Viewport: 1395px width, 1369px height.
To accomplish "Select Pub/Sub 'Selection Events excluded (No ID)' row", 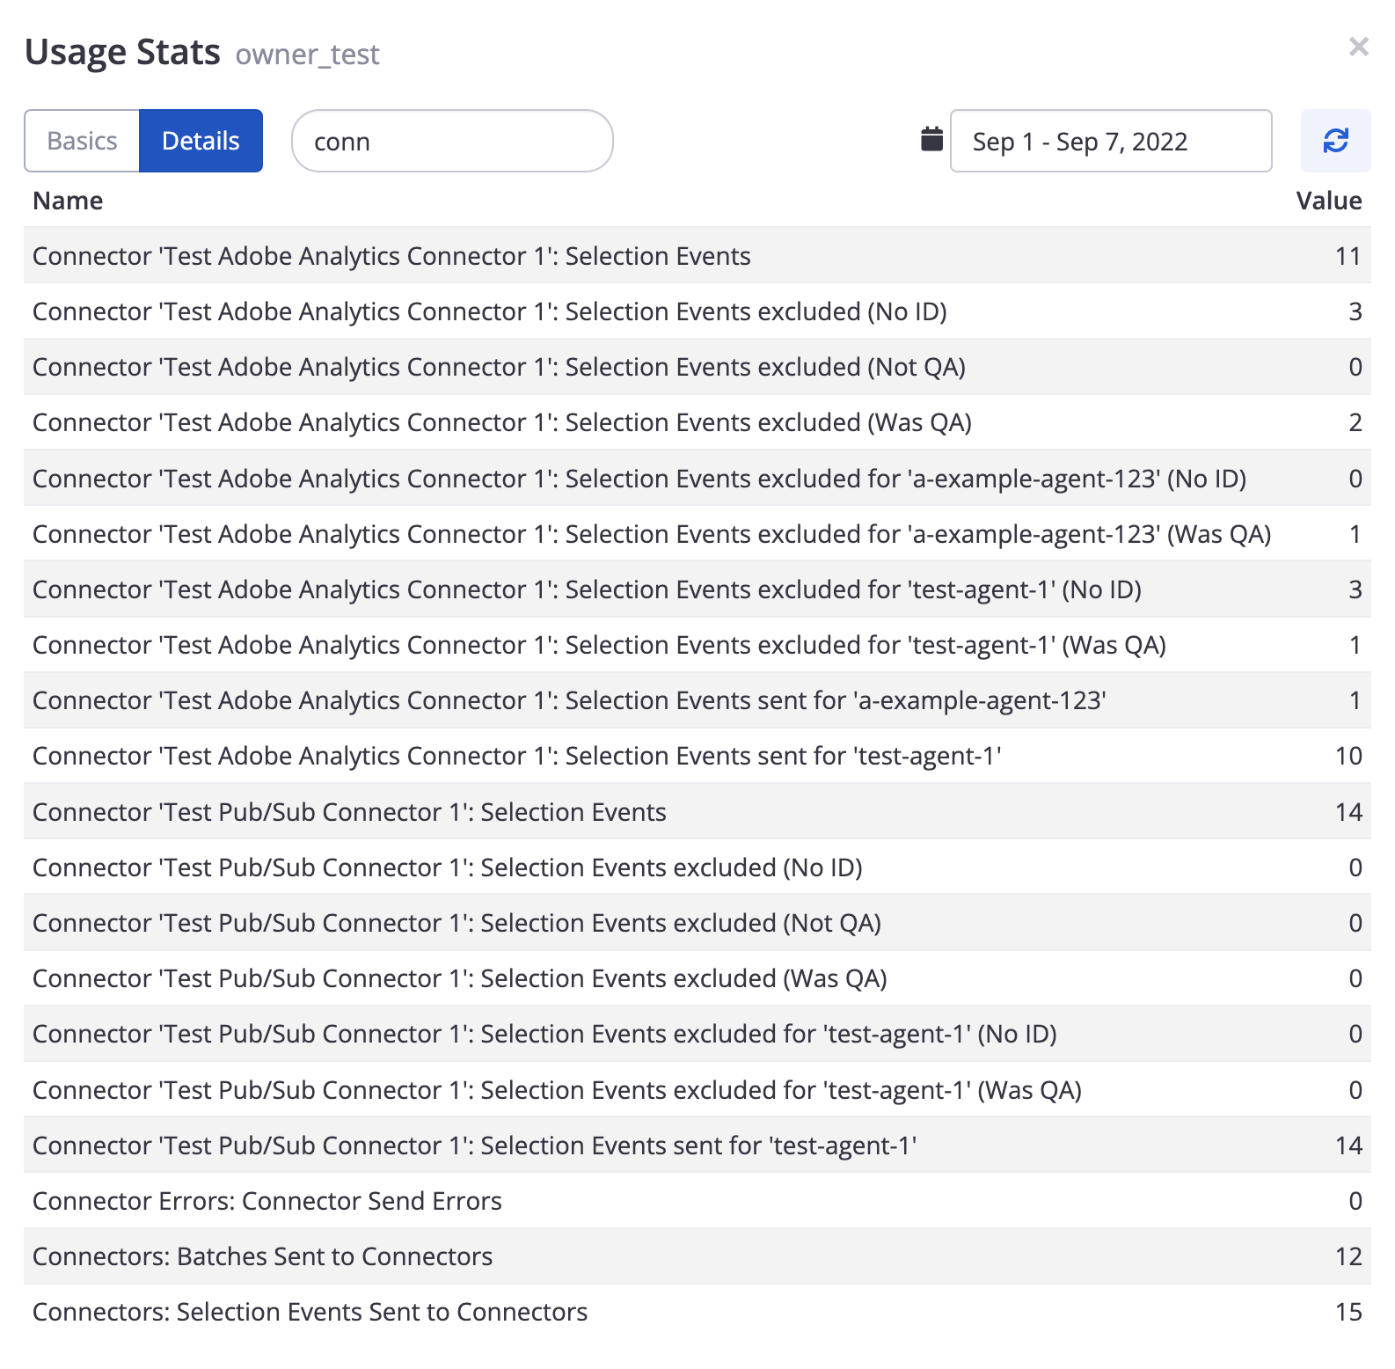I will click(x=697, y=867).
